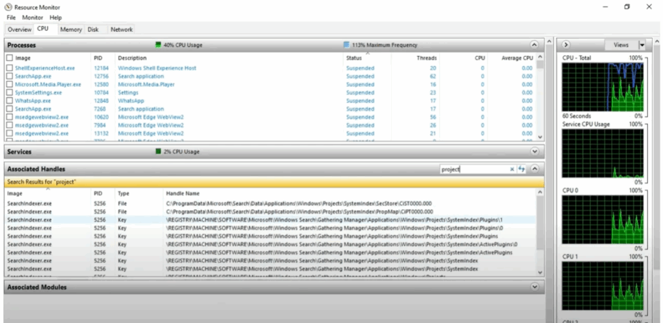Image resolution: width=663 pixels, height=323 pixels.
Task: Select the handle row ending in SystemIndex\Plugins\1
Action: tap(271, 220)
